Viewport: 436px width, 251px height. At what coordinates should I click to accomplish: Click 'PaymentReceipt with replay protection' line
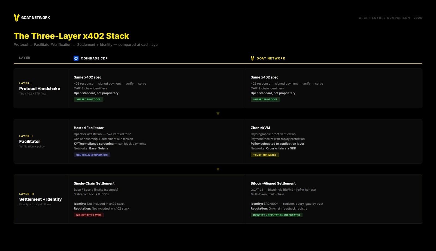pos(278,139)
